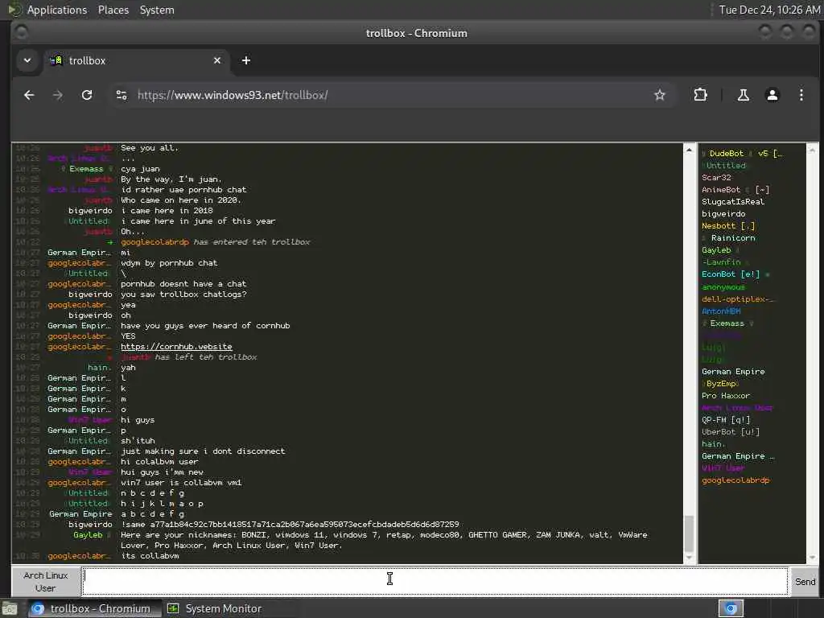This screenshot has height=618, width=824.
Task: Select AnimeBot in the user list
Action: [x=735, y=190]
